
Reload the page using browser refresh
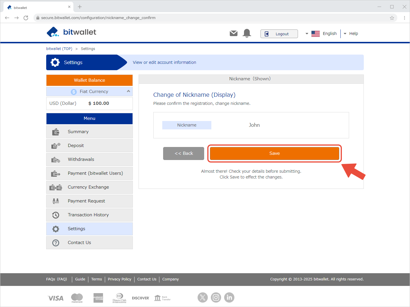[26, 18]
